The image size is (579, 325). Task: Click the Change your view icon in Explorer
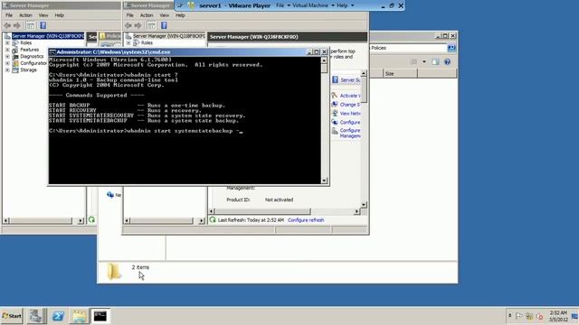click(x=414, y=62)
